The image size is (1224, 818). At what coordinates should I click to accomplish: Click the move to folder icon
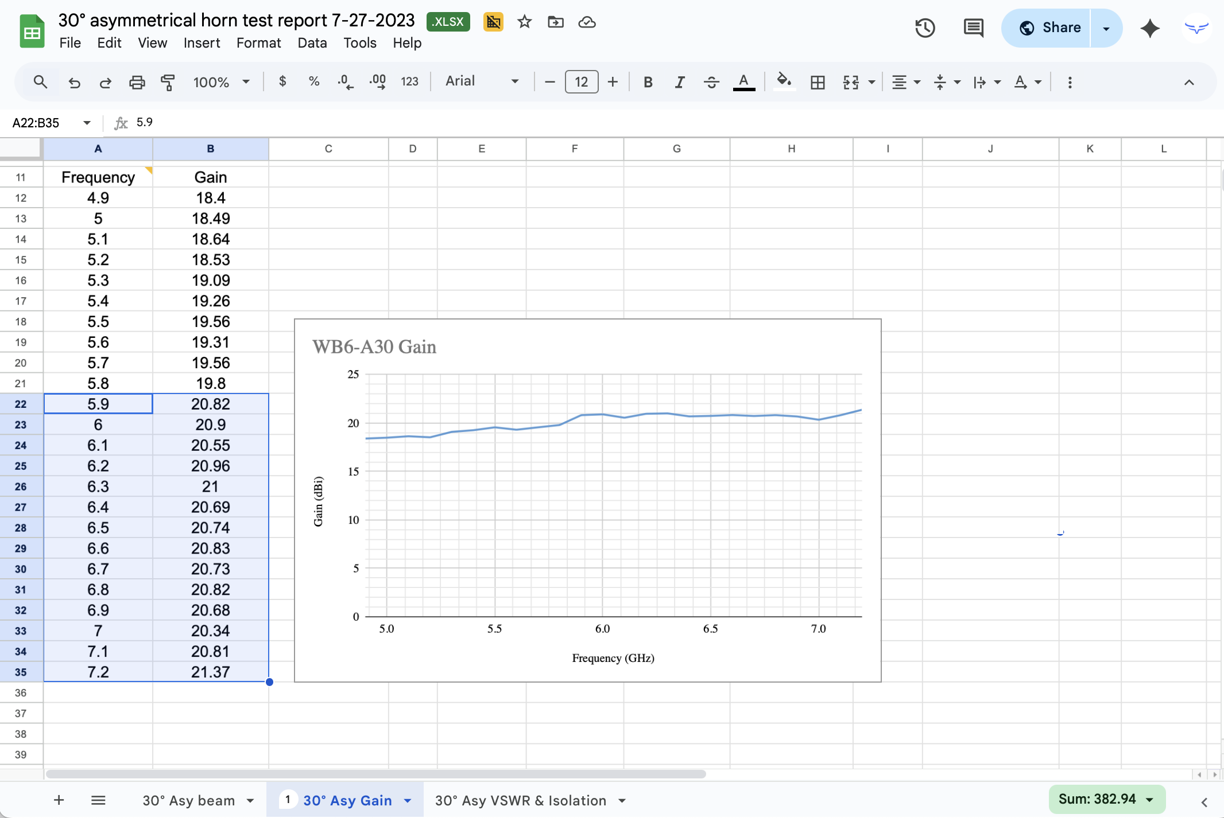pos(555,22)
